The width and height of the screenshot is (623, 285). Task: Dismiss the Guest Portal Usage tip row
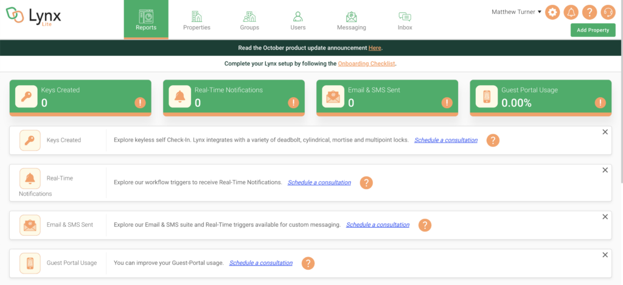click(605, 255)
